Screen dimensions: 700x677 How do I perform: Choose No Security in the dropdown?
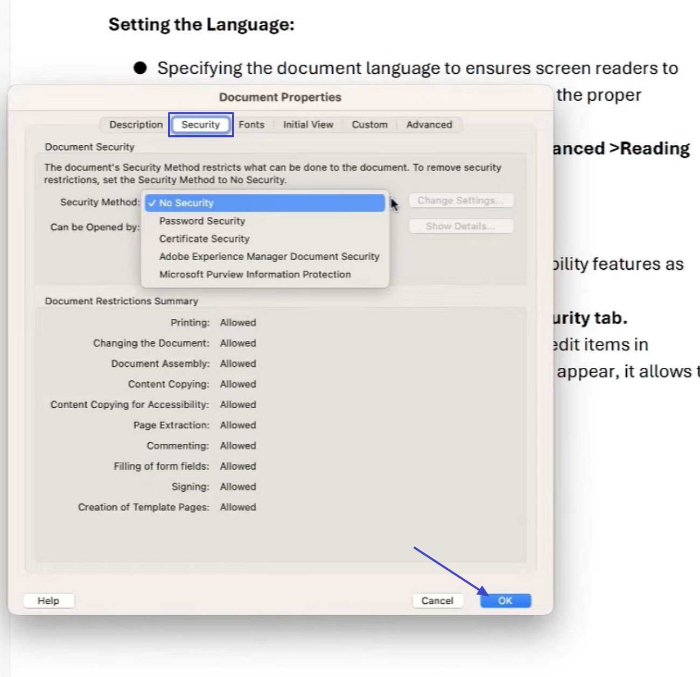pyautogui.click(x=265, y=203)
